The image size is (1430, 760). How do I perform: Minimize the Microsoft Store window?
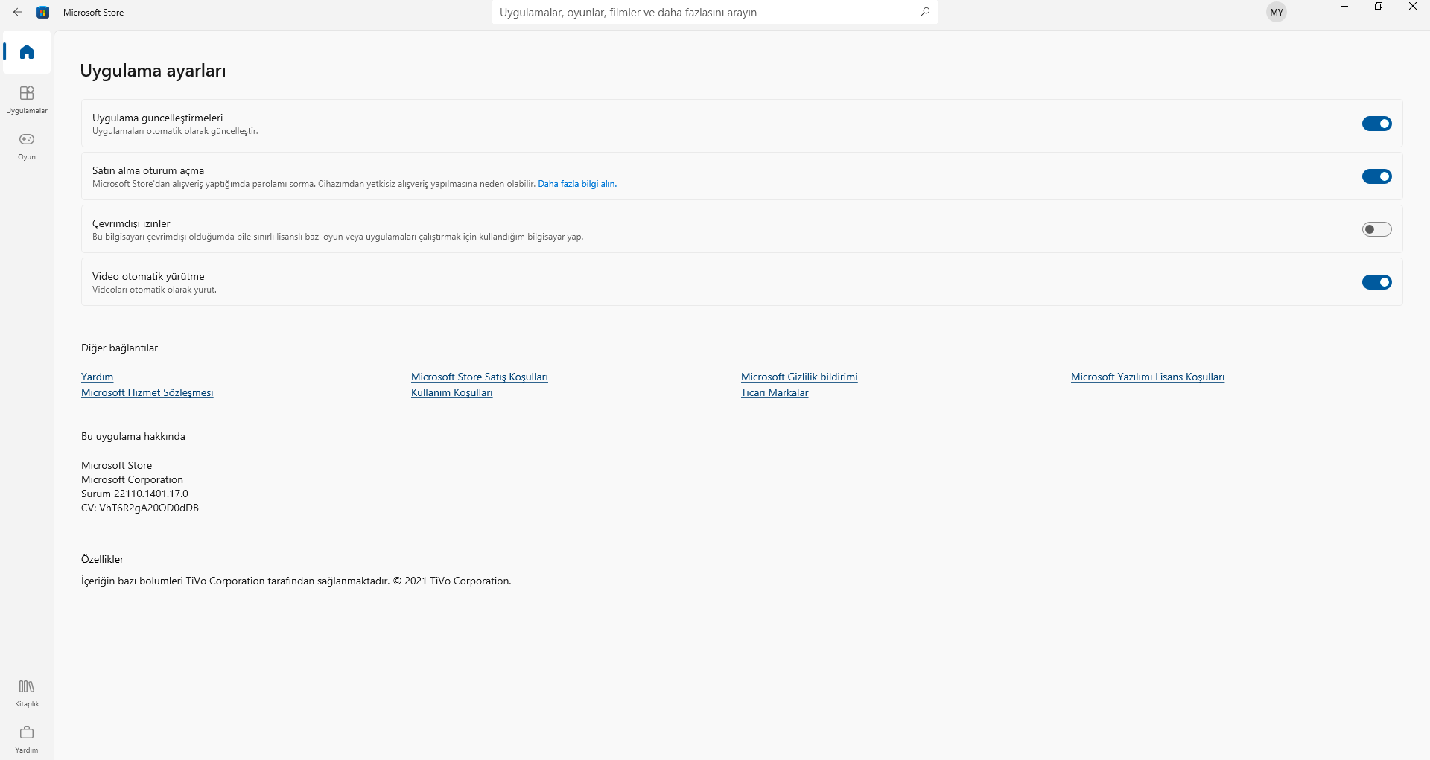pos(1344,7)
